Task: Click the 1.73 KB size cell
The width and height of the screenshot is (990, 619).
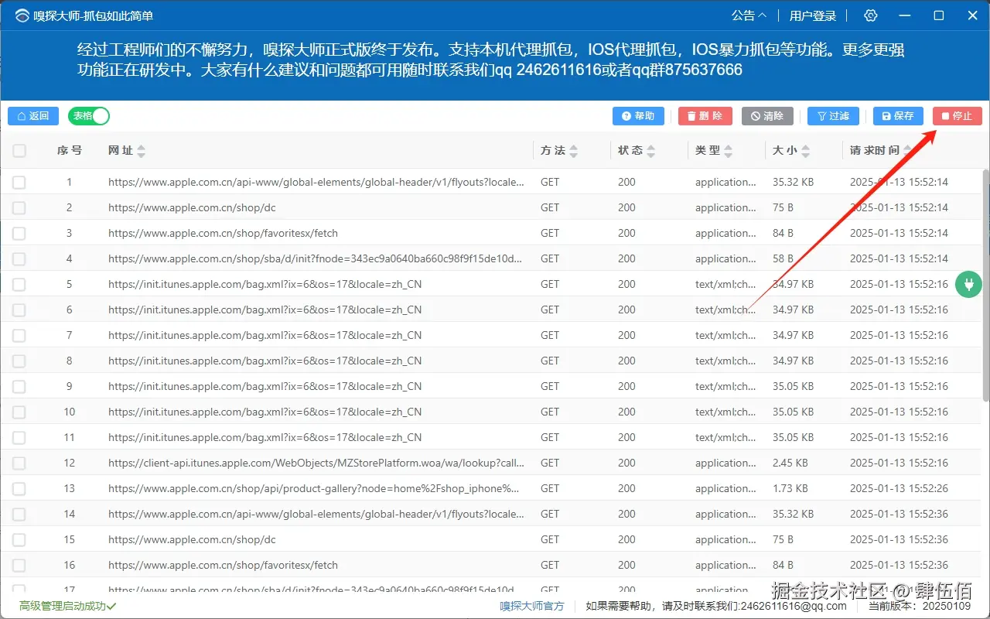Action: [790, 488]
